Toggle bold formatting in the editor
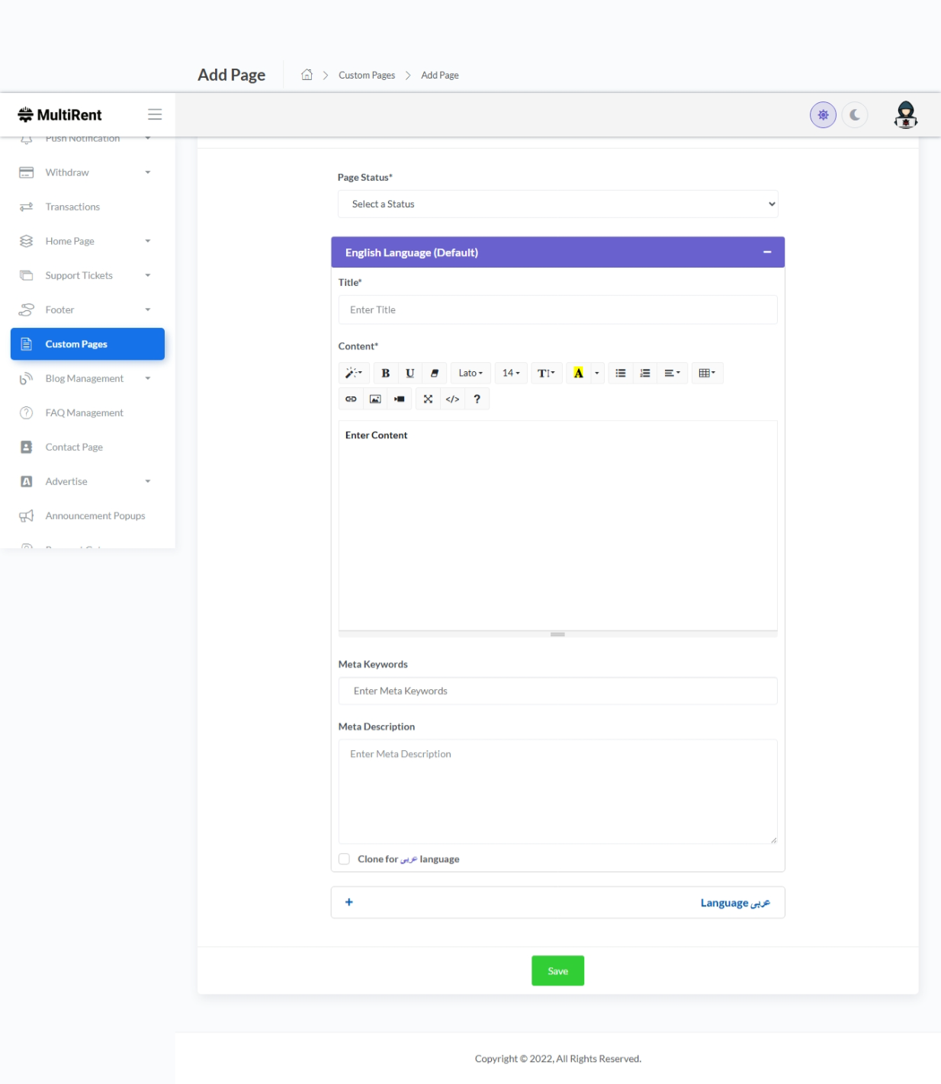 click(385, 373)
